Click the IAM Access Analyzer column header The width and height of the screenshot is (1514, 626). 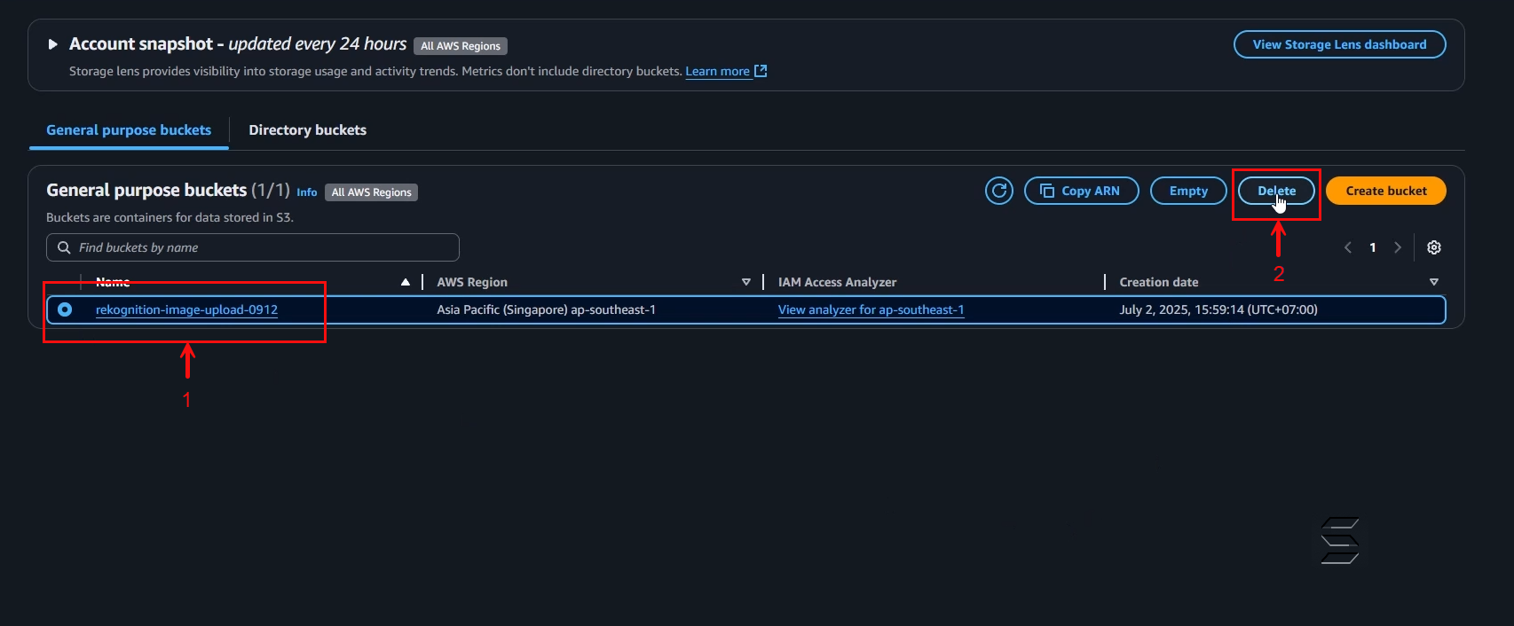tap(837, 282)
